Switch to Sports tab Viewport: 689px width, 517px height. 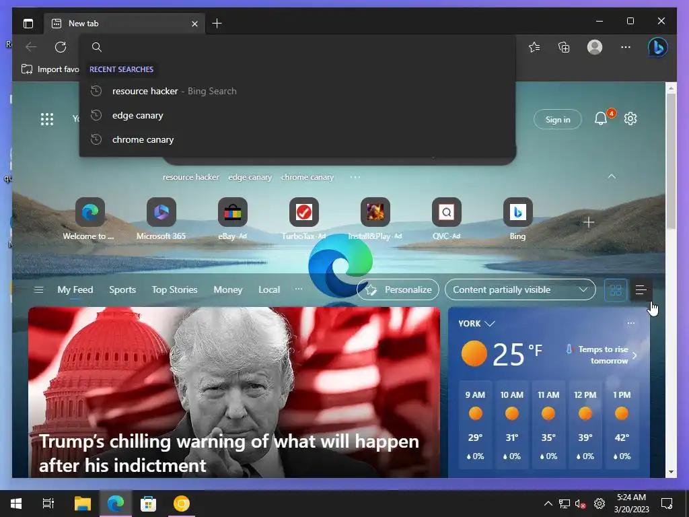point(122,289)
